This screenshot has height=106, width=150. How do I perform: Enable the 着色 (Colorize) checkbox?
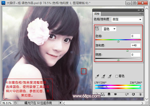117,76
